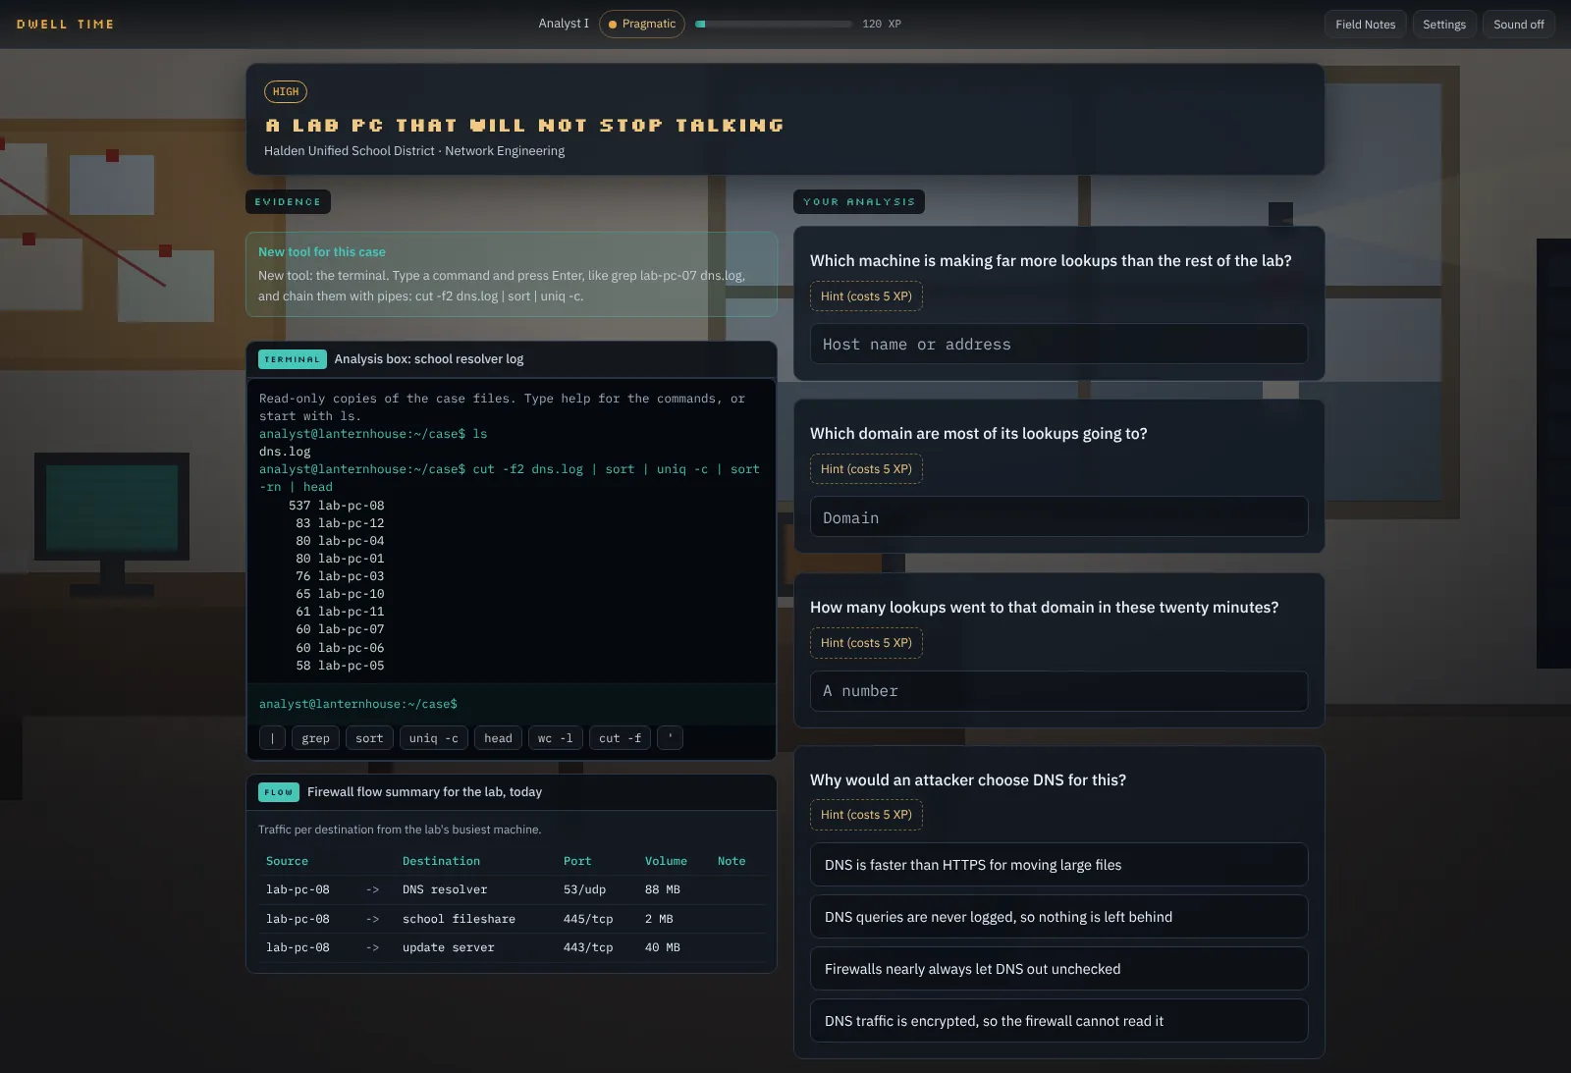Click the XP progress bar
Image resolution: width=1571 pixels, height=1073 pixels.
774,24
